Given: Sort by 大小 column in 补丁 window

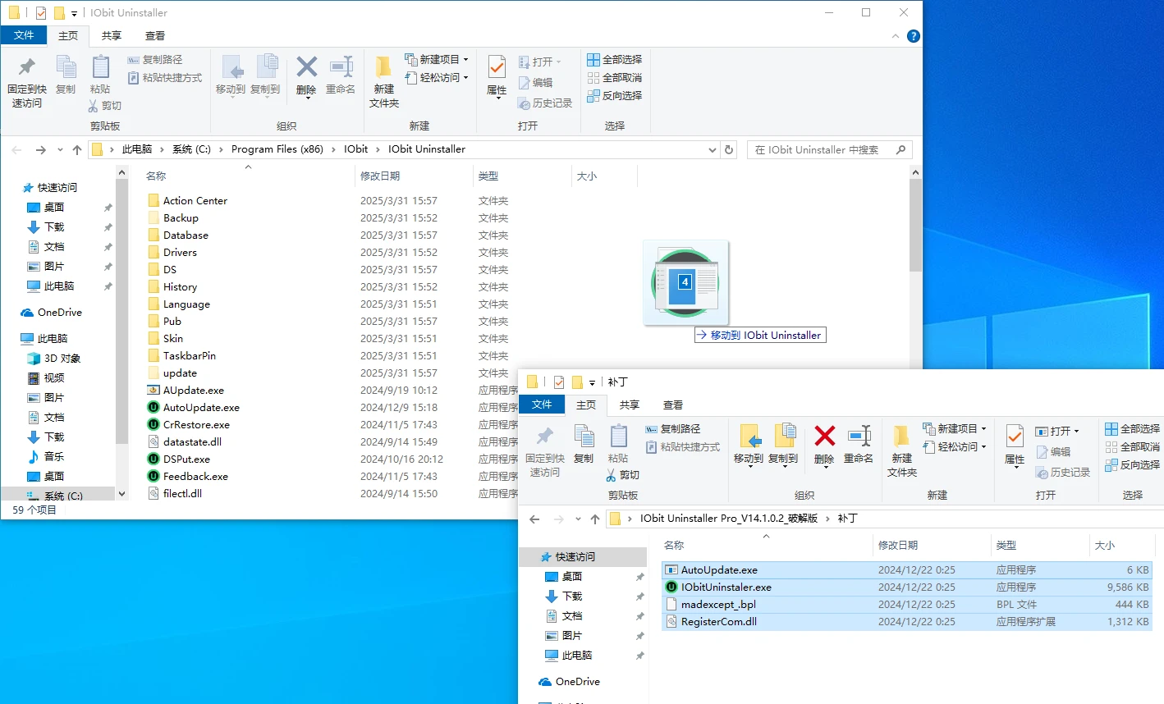Looking at the screenshot, I should 1120,546.
